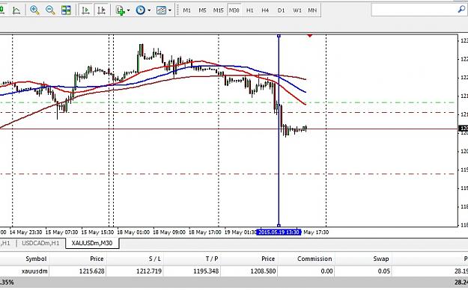Click the 18 May 17:00 time label
The width and height of the screenshot is (468, 290).
coord(204,232)
